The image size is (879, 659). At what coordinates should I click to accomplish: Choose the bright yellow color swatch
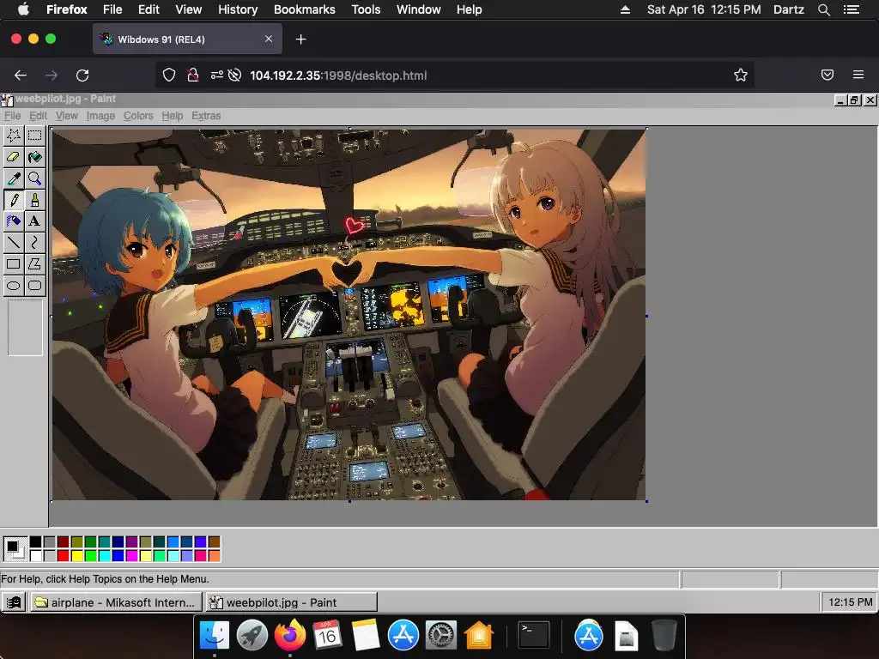pyautogui.click(x=76, y=556)
